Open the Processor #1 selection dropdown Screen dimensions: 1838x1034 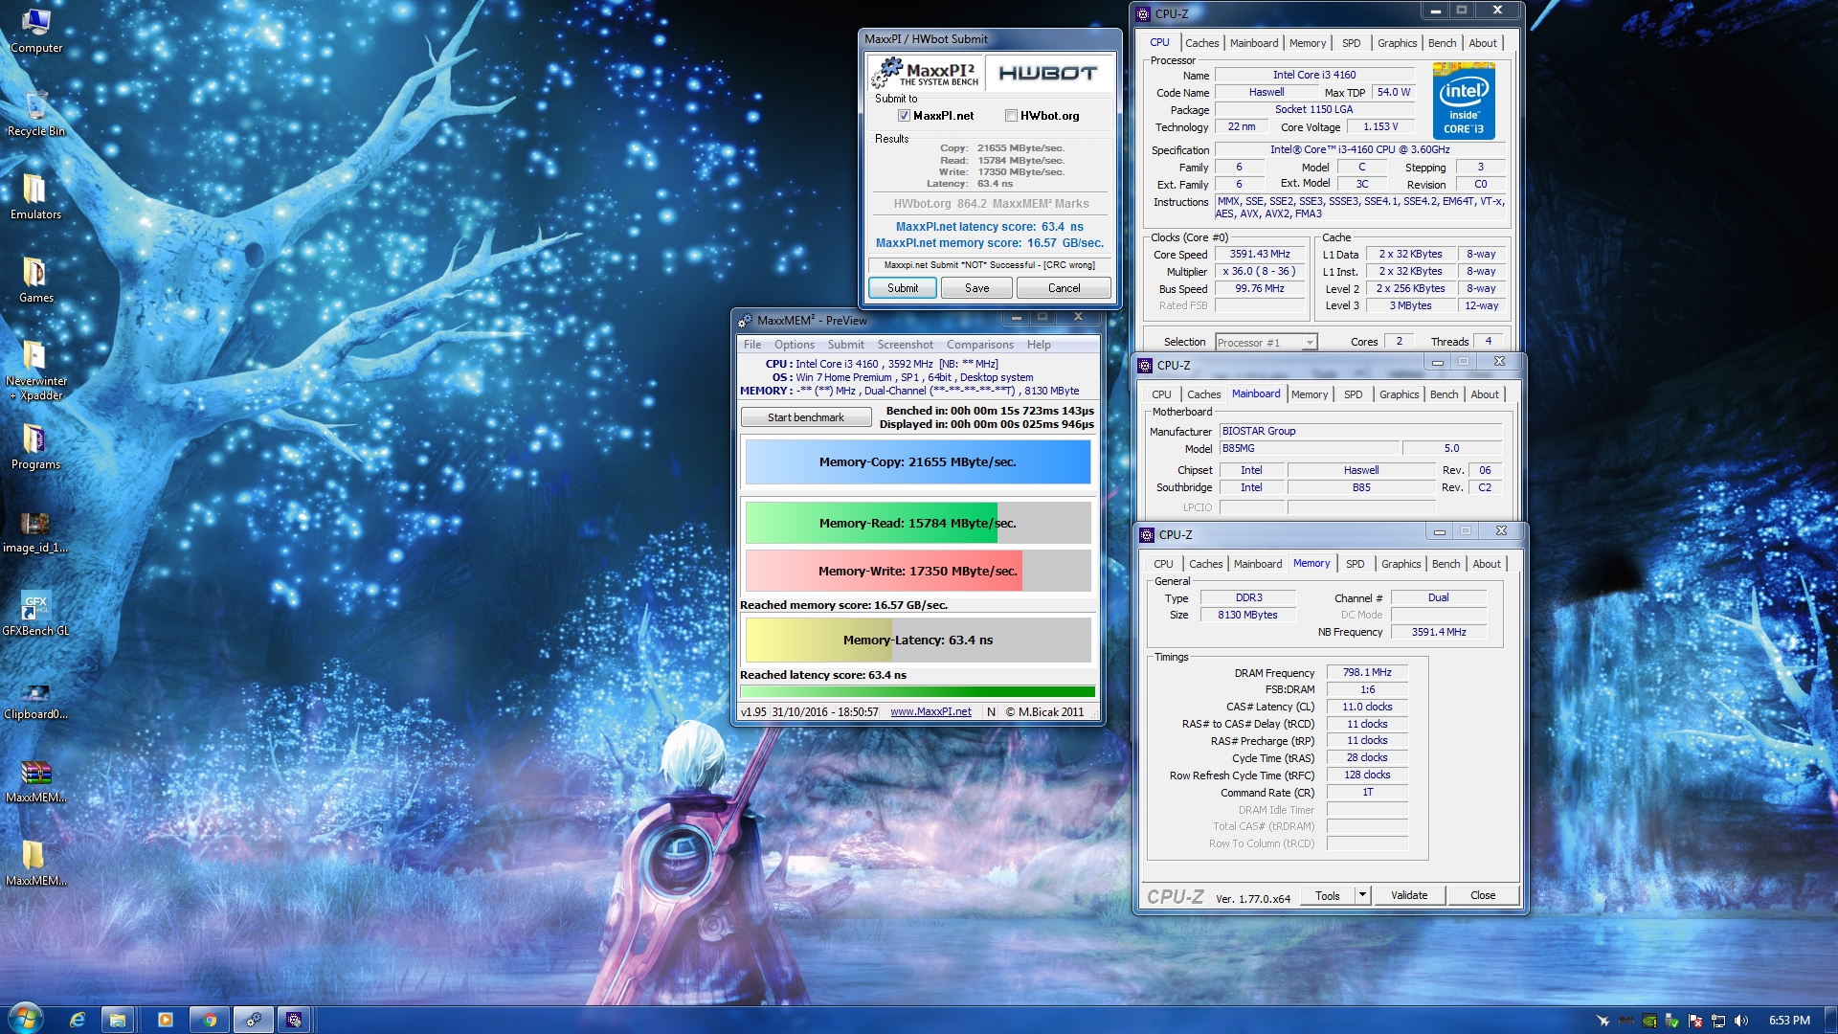pos(1266,342)
